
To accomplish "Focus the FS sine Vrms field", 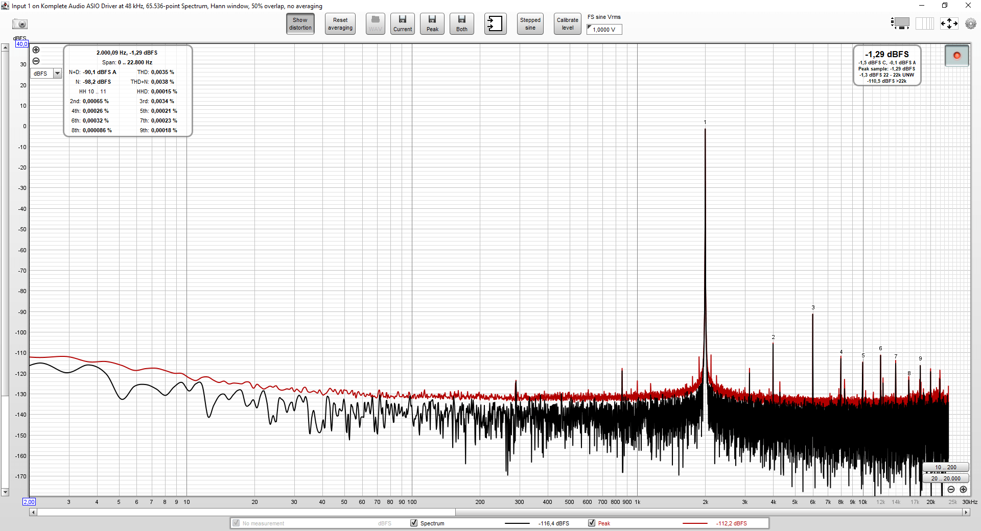I will point(604,30).
